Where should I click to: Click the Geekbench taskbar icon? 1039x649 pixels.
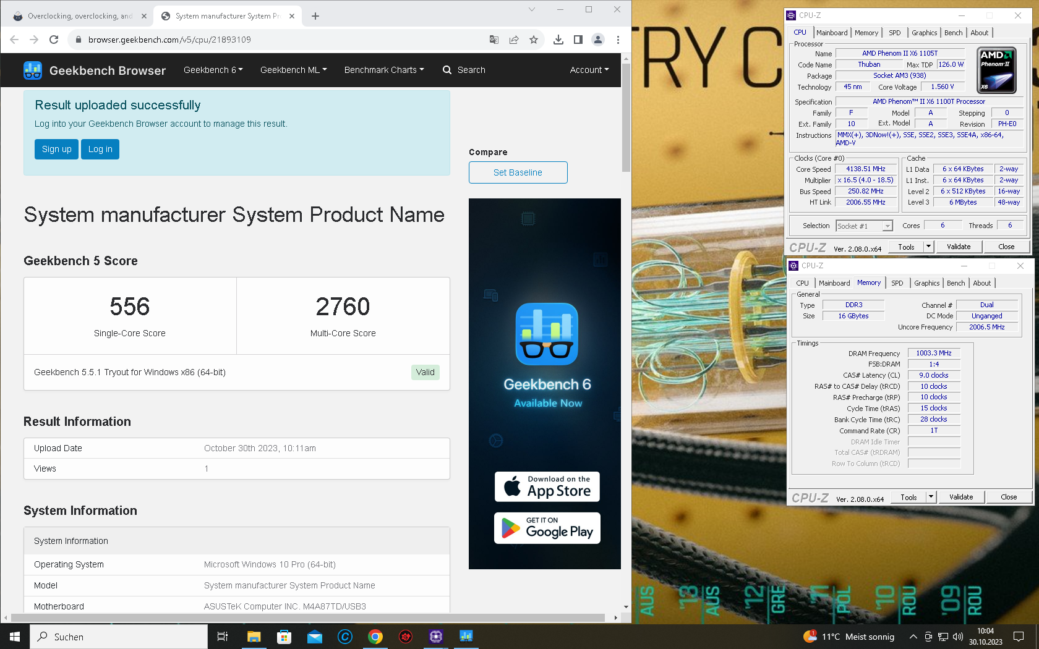pos(466,637)
